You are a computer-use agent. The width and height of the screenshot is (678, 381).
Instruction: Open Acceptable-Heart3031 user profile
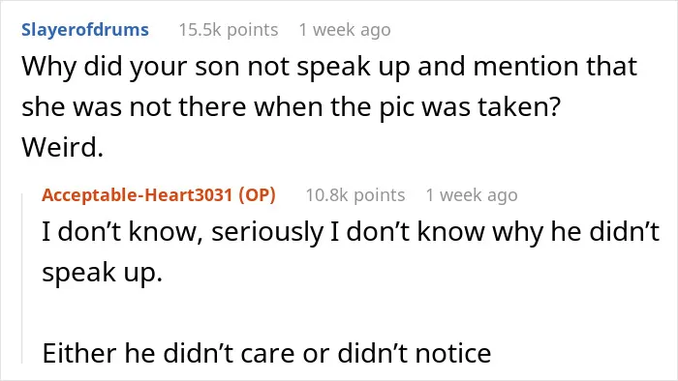[x=138, y=195]
